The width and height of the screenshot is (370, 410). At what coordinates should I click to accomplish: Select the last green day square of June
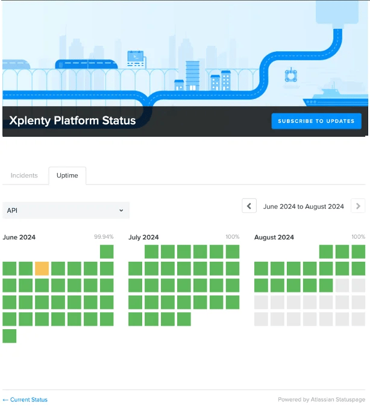coord(10,336)
